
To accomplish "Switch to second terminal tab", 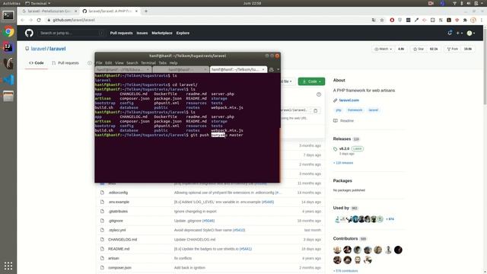I will tap(180, 69).
